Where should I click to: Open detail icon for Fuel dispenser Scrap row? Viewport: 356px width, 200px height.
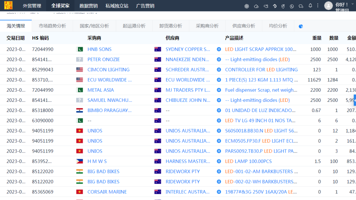219,90
